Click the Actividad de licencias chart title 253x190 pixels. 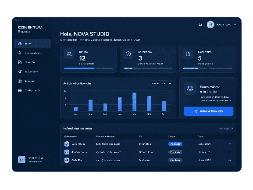tap(78, 83)
